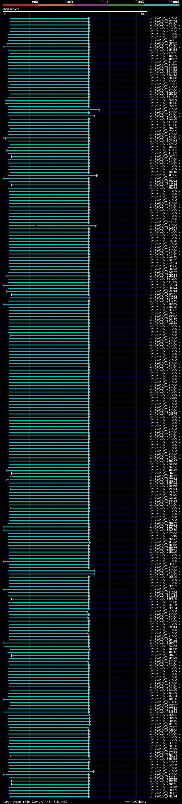Open hit UniRef100_Q27442
This screenshot has height=804, width=182.
coord(163,31)
